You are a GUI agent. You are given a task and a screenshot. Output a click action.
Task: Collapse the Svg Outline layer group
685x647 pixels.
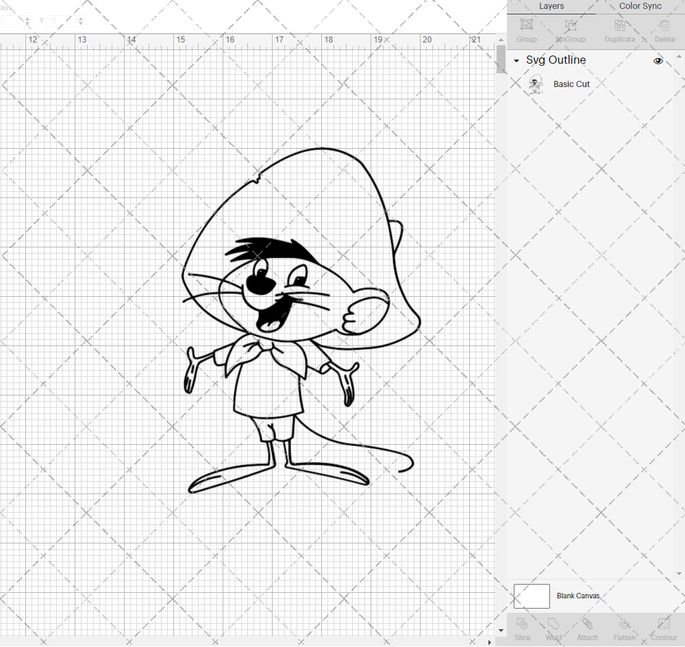516,60
